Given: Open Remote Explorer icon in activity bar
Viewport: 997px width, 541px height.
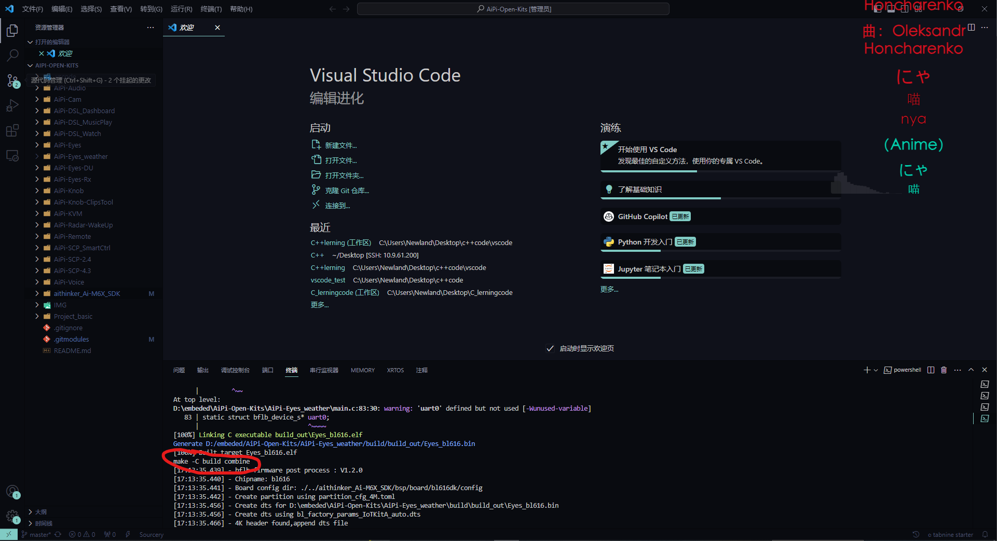Looking at the screenshot, I should 12,155.
